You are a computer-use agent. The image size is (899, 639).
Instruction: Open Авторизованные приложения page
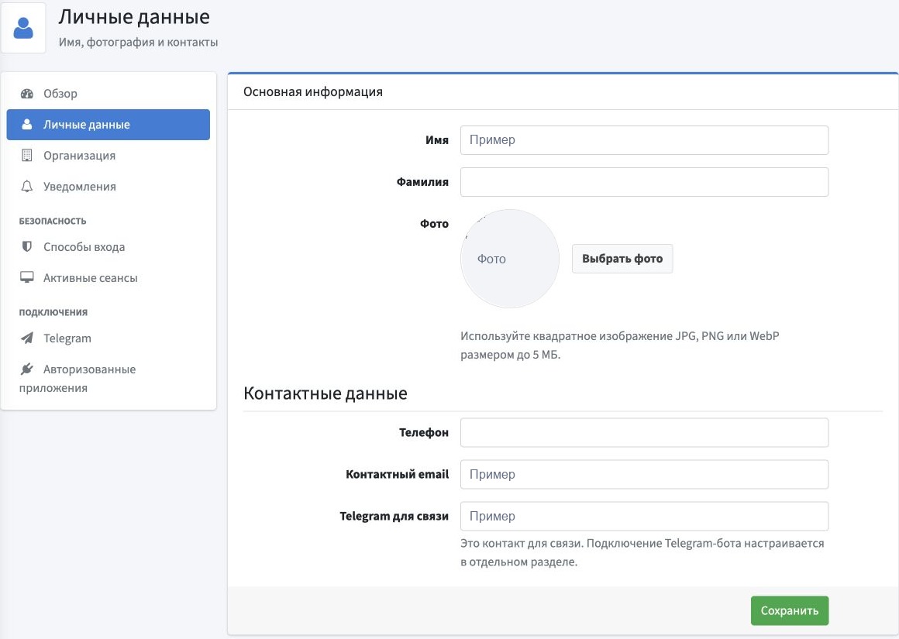pos(108,378)
